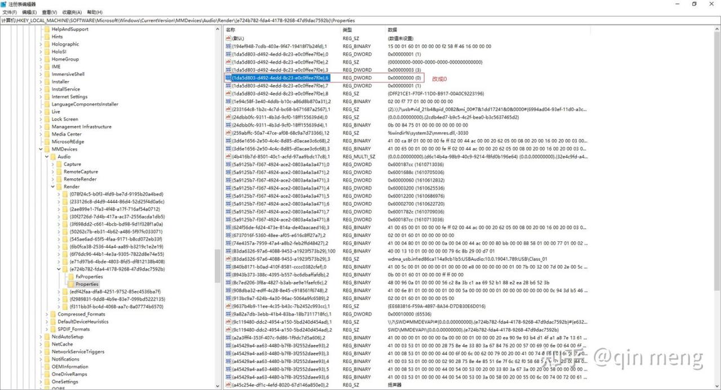721x390 pixels.
Task: Expand the HomeGroup key
Action: (x=41, y=59)
